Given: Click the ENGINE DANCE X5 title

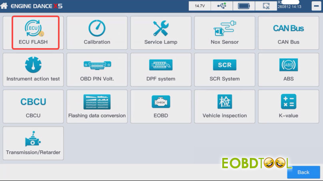Looking at the screenshot, I should coord(36,6).
